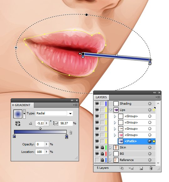This screenshot has width=169, height=182.
Task: Expand the Reference layer triangle
Action: pyautogui.click(x=110, y=160)
